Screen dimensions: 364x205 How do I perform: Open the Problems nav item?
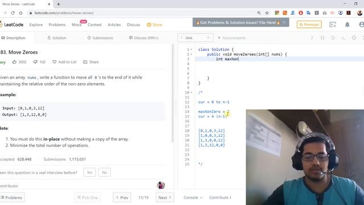point(57,24)
